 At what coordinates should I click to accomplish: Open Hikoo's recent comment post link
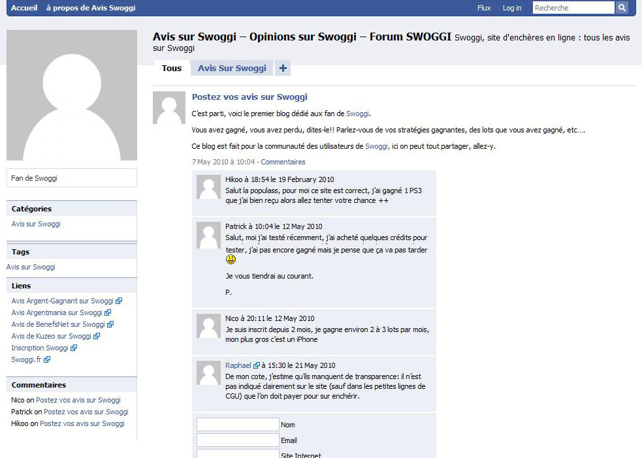click(82, 423)
